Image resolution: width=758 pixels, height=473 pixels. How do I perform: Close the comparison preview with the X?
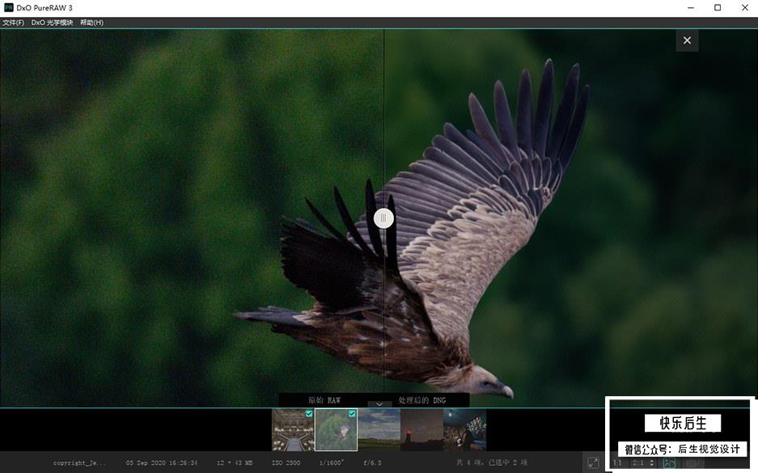click(687, 40)
